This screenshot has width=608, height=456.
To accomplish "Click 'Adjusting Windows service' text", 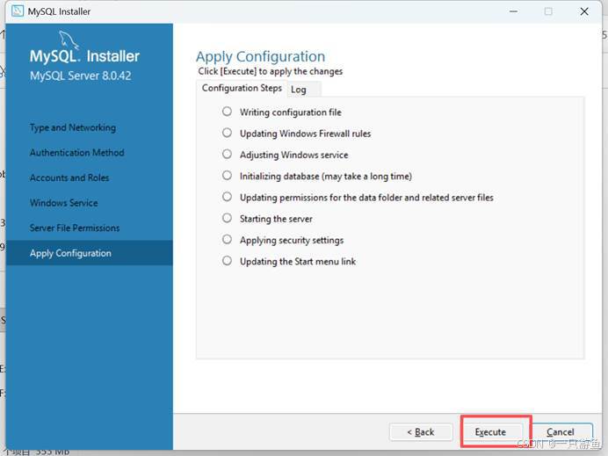I will point(294,156).
